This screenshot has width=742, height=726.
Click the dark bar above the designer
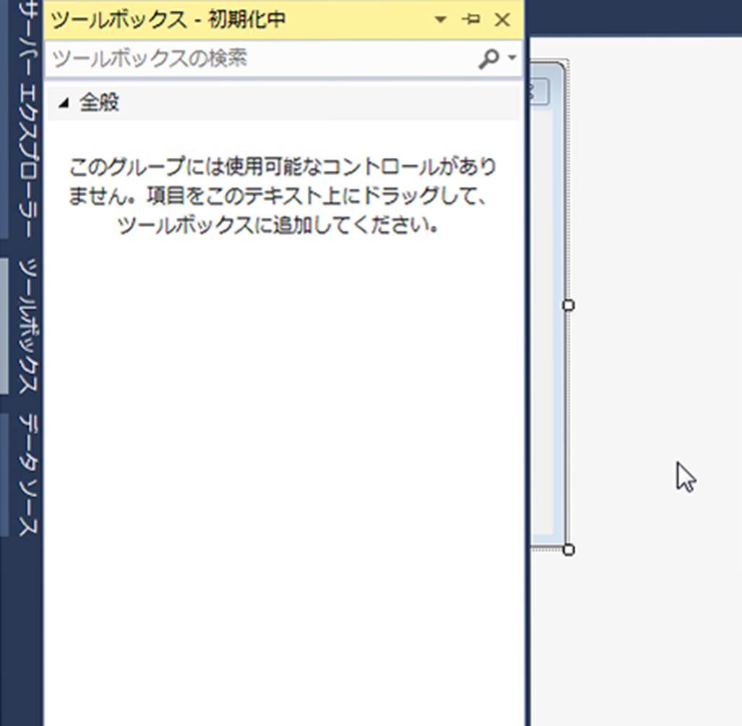633,17
